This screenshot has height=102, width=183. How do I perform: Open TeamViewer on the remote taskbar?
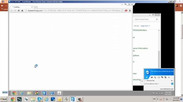[x=44, y=93]
